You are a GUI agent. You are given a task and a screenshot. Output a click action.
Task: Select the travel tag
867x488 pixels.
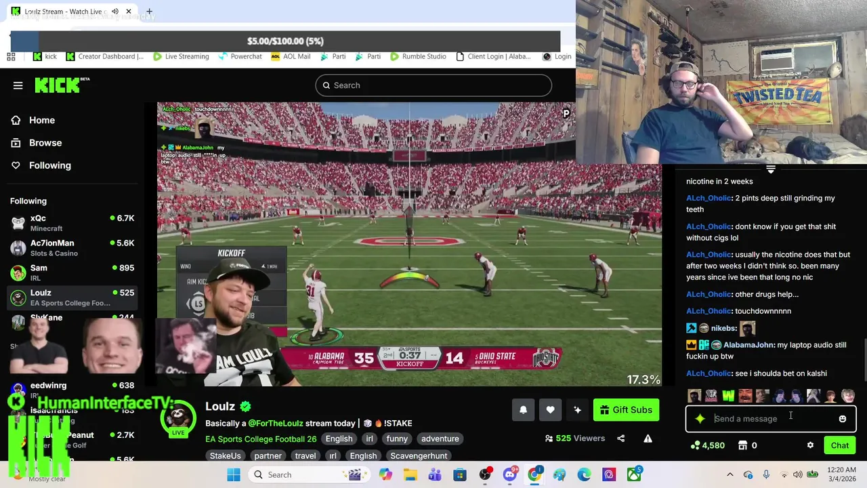(x=305, y=455)
